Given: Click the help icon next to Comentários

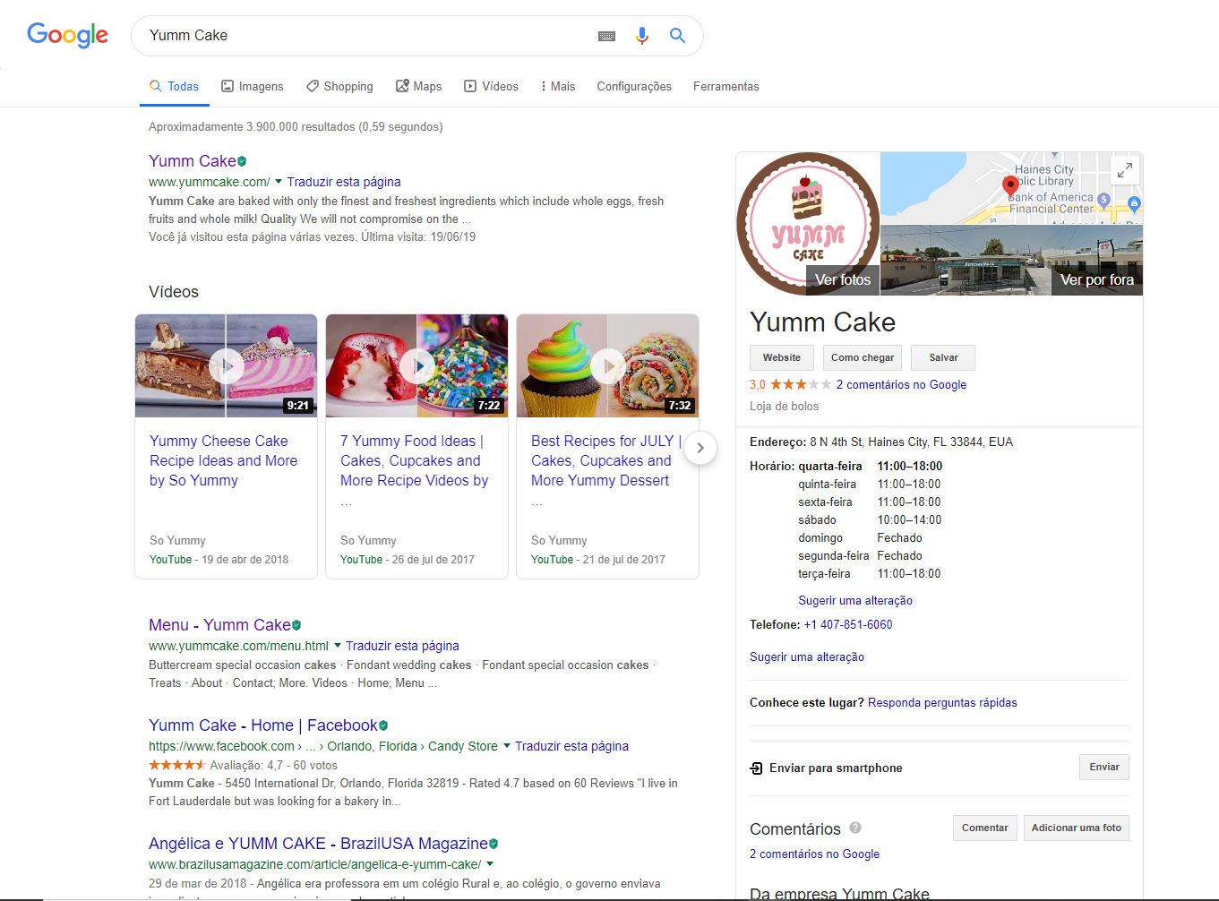Looking at the screenshot, I should point(855,828).
